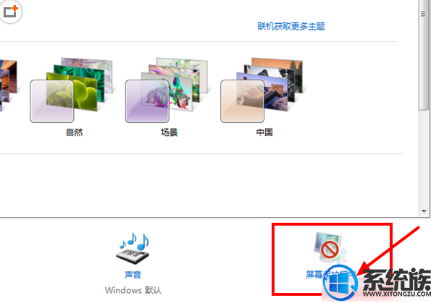Open the Sounds keyboard-and-notes icon

coord(133,248)
